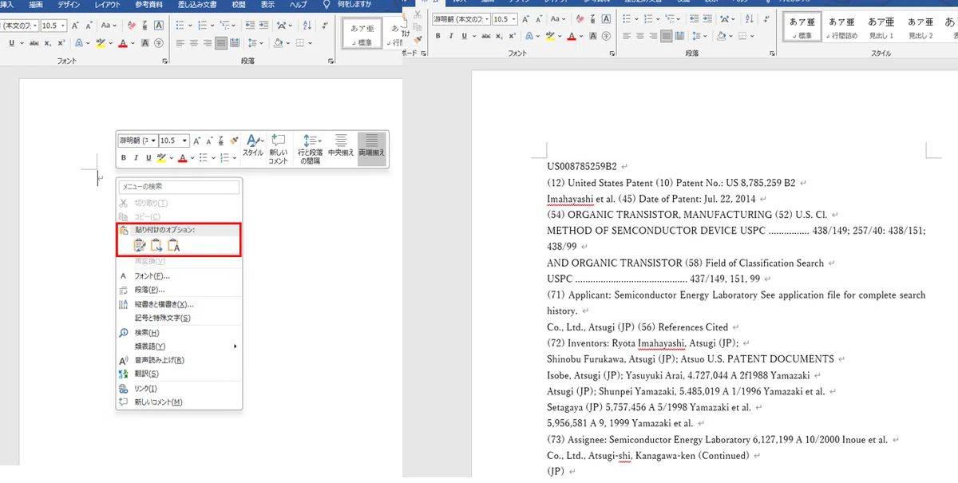Screen dimensions: 958x483
Task: Apply superscript in left window ribbon
Action: pyautogui.click(x=61, y=43)
